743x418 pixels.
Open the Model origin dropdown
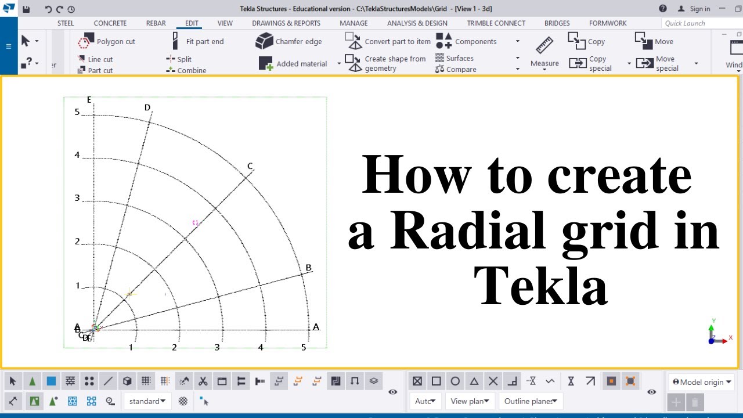point(701,382)
